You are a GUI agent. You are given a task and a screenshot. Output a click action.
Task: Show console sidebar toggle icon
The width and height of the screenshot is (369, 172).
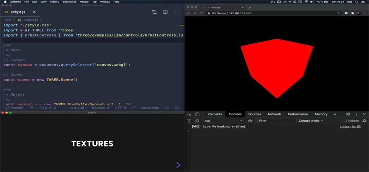click(x=189, y=121)
